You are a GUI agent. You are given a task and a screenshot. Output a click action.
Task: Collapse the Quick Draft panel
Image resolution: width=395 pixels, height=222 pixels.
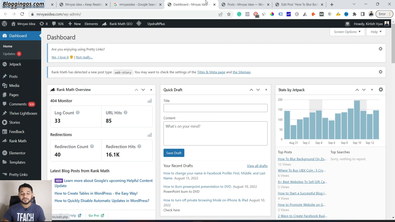(266, 90)
